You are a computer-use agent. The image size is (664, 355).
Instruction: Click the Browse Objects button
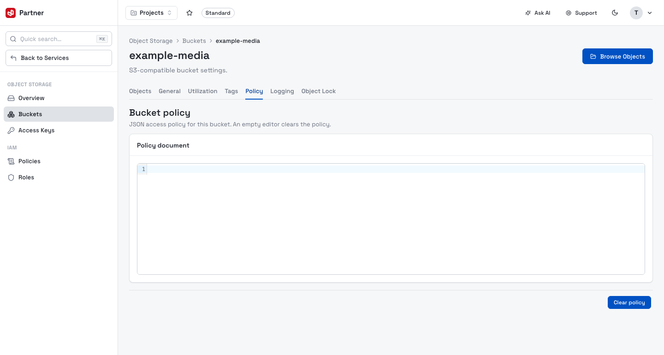click(617, 56)
